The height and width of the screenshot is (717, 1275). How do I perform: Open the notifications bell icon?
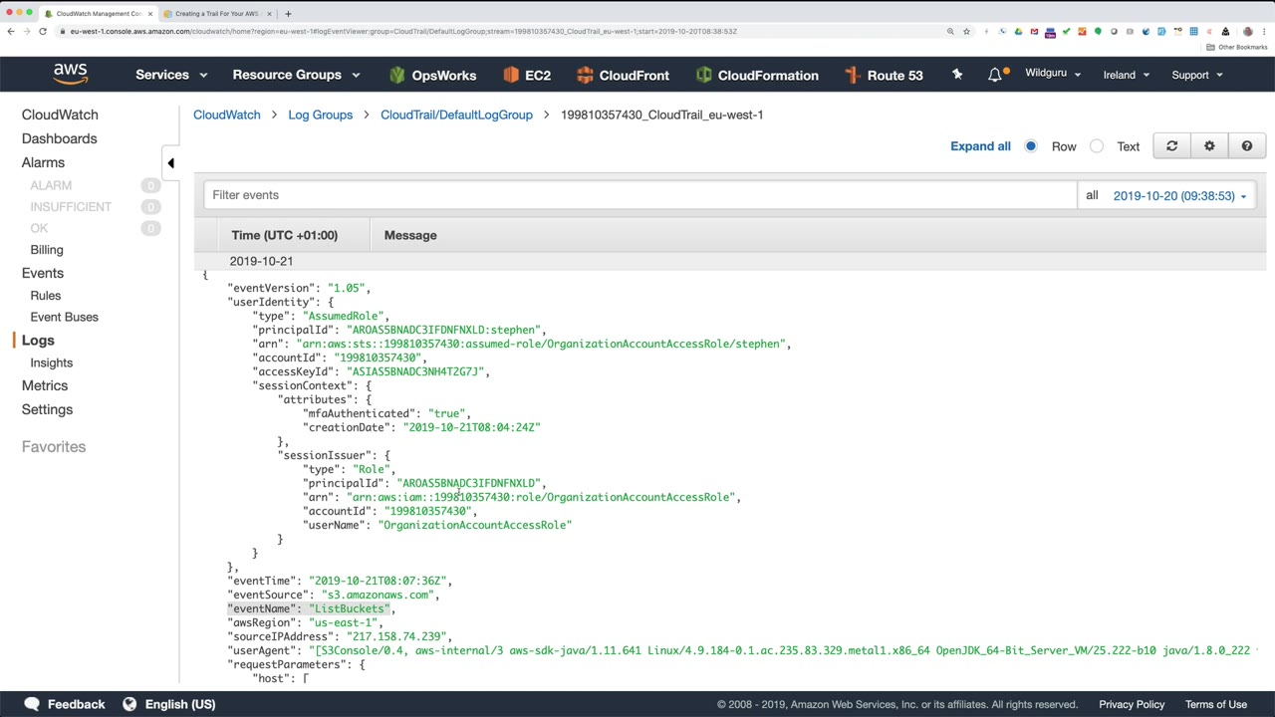(x=995, y=75)
